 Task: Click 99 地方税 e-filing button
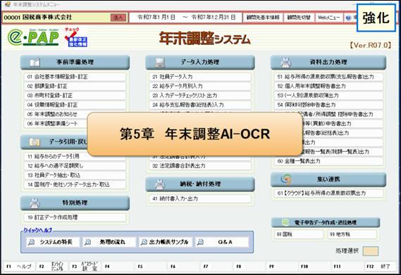pos(352,234)
